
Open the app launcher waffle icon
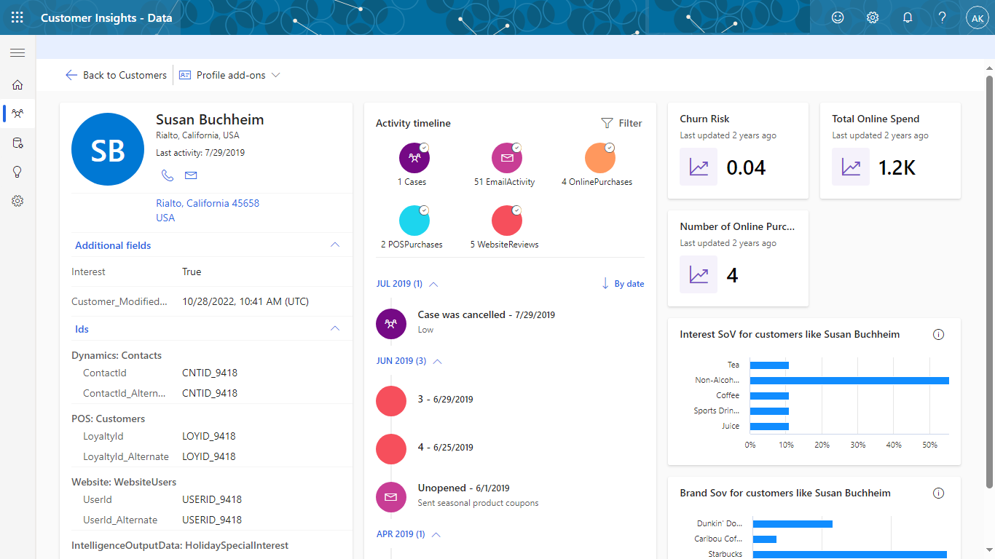coord(17,17)
